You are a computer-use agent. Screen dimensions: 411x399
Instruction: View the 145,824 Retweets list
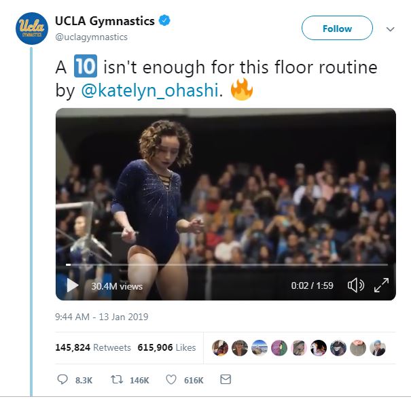pos(93,347)
